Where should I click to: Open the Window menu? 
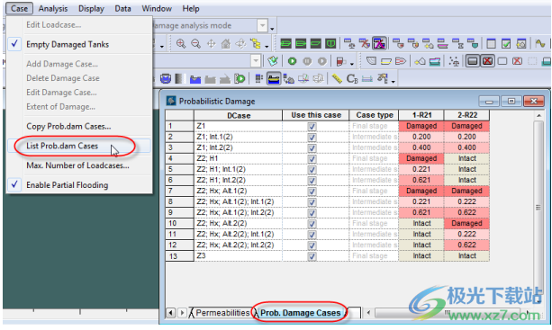[x=157, y=8]
